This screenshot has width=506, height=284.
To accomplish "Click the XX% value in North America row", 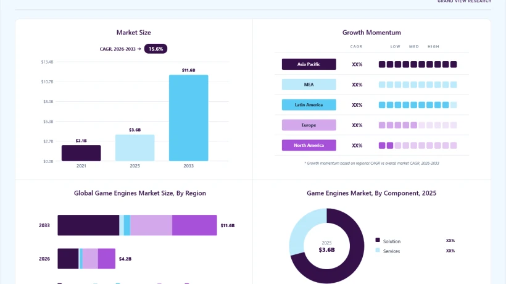I will point(357,146).
